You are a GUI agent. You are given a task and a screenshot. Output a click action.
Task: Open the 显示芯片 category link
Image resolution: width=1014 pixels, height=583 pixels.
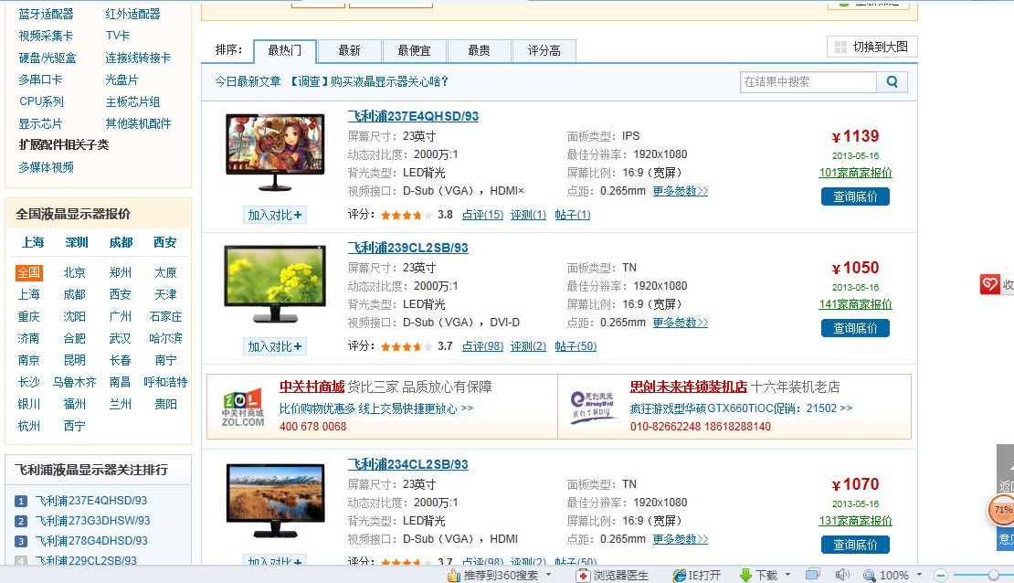coord(41,123)
